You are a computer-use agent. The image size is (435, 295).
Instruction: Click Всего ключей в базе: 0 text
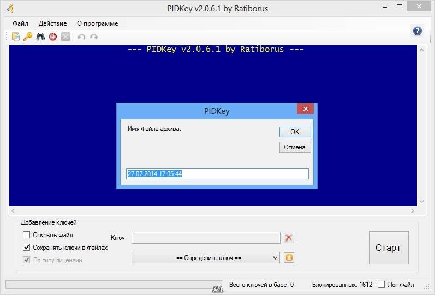click(x=261, y=285)
